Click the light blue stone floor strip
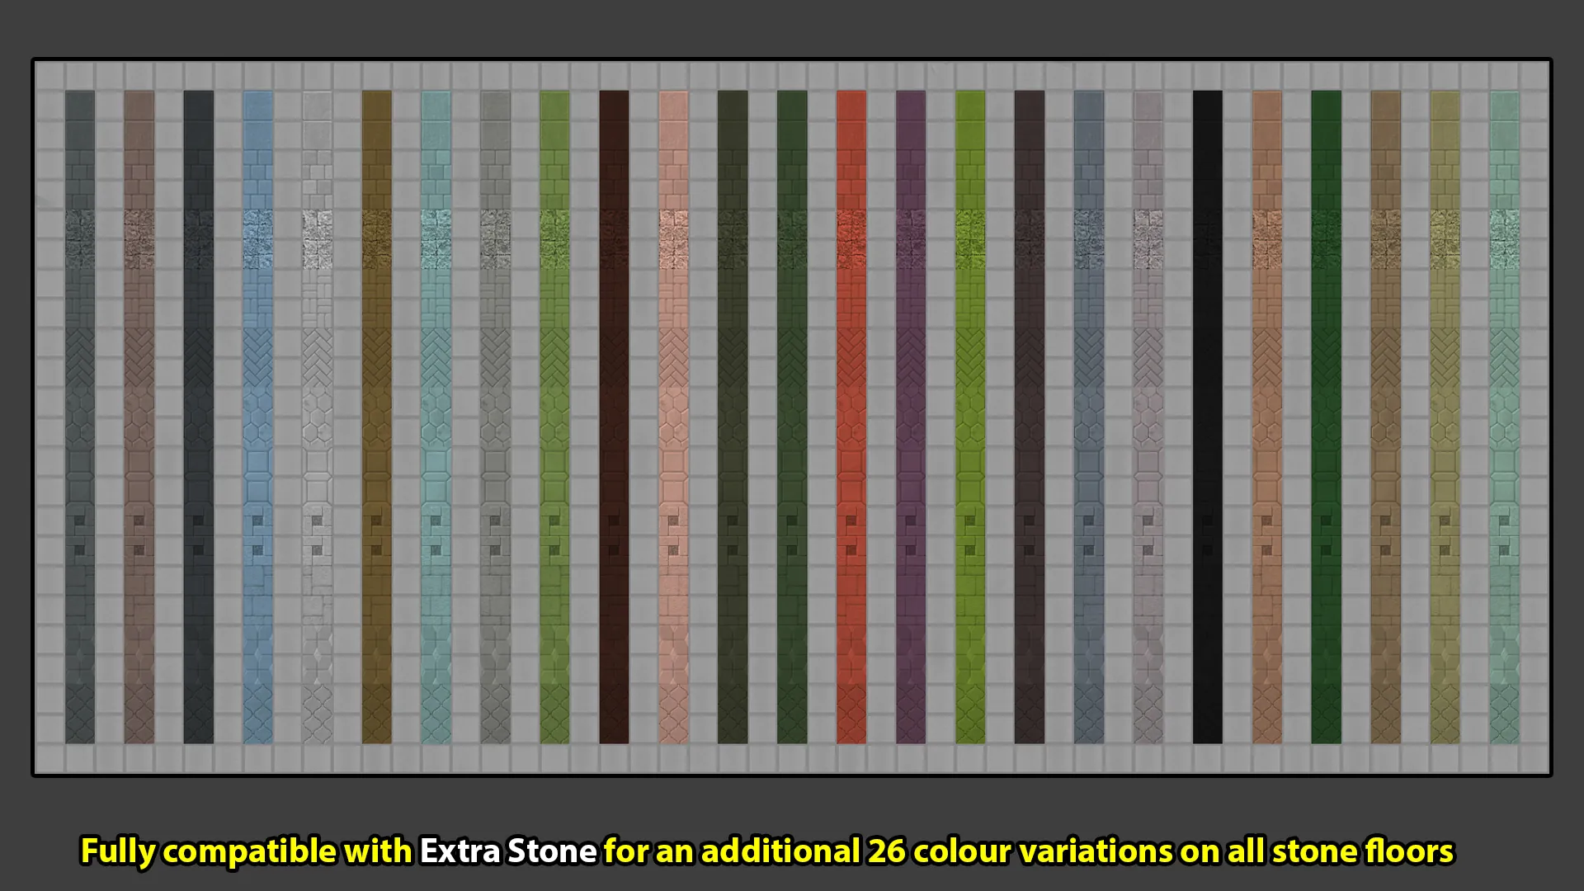The width and height of the screenshot is (1584, 891). [257, 417]
